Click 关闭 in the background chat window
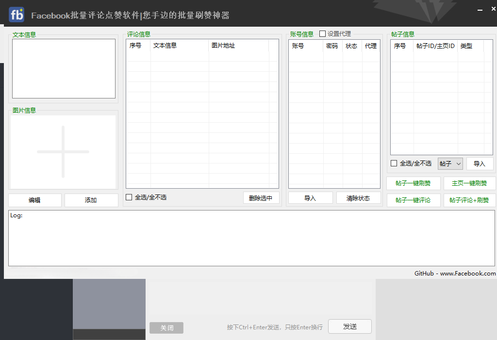497x340 pixels. coord(166,328)
